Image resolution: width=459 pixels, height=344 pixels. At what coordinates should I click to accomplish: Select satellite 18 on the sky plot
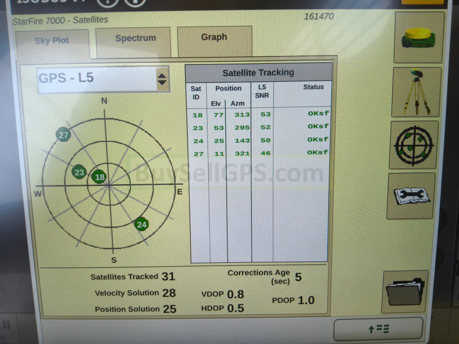coord(99,176)
